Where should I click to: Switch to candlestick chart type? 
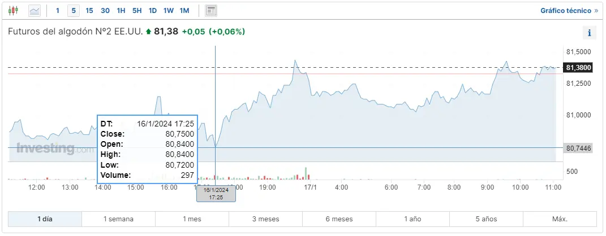pos(14,11)
